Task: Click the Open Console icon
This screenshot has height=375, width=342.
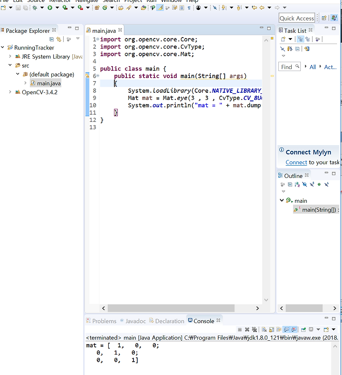Action: coord(326,330)
